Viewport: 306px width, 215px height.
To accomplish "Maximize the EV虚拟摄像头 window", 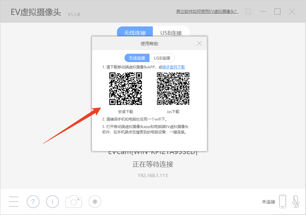I will pyautogui.click(x=277, y=12).
